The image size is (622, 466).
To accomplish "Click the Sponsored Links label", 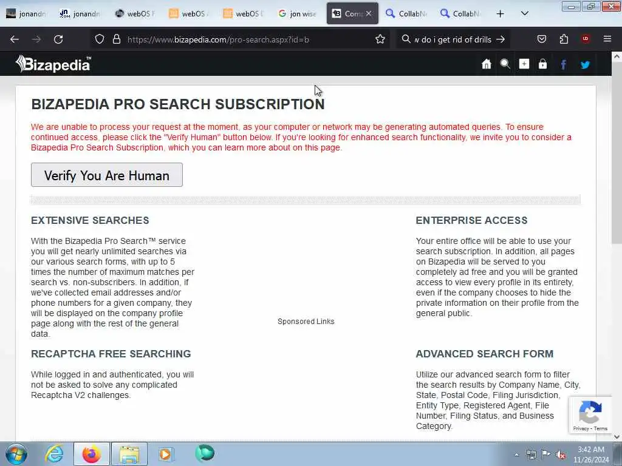I will (x=306, y=322).
